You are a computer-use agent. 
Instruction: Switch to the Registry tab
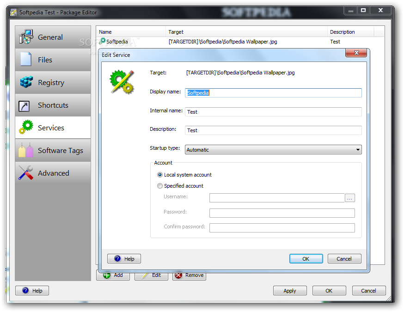click(x=53, y=82)
